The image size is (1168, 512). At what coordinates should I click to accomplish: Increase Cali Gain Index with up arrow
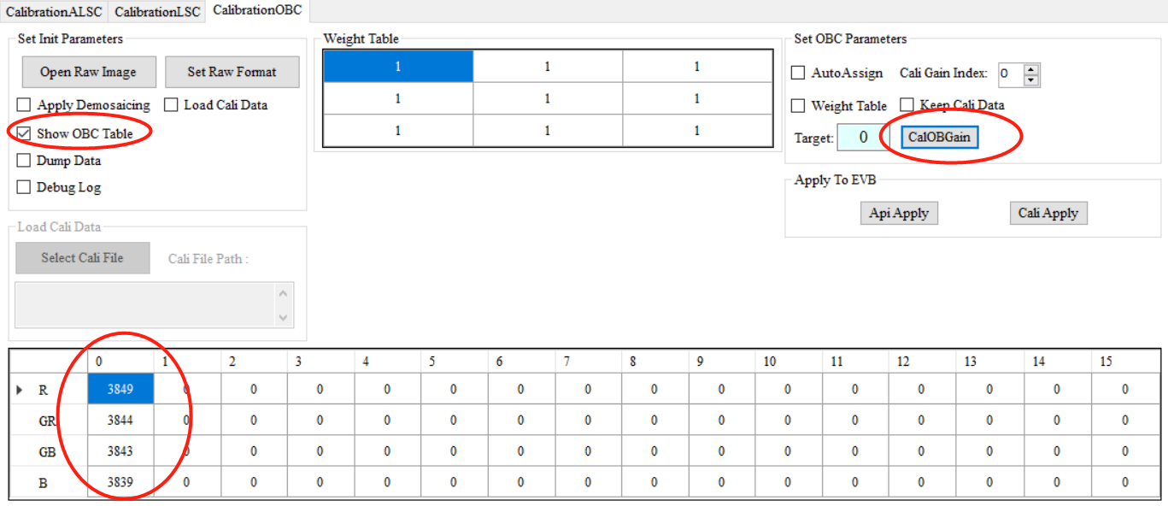click(x=1031, y=69)
